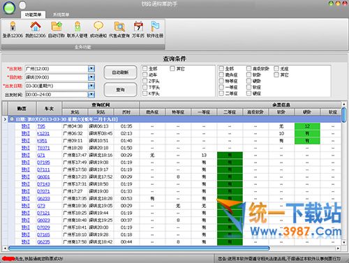Open the 登录12306 login tool
The height and width of the screenshot is (263, 349).
point(13,29)
